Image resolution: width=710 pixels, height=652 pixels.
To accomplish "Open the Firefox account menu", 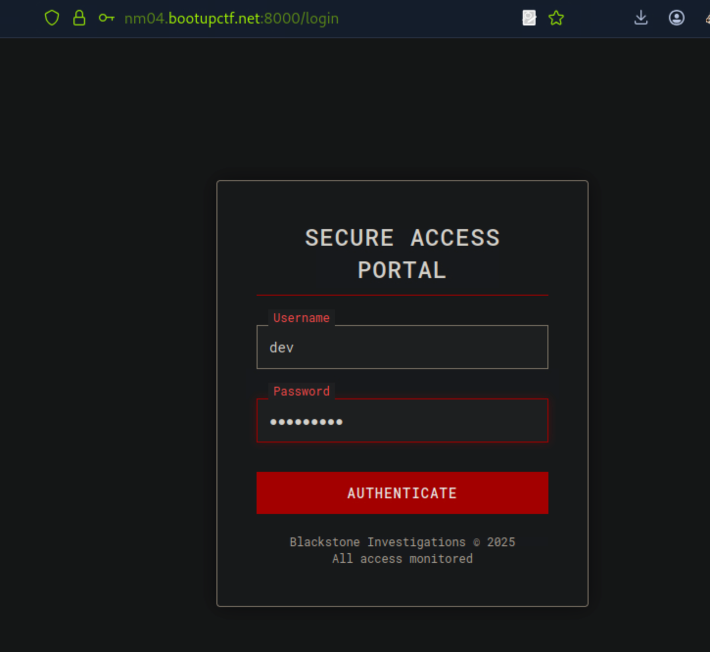I will point(677,18).
